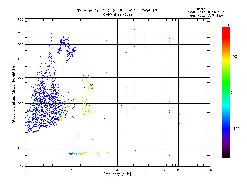
Task: Click the y-axis tick label '750'
Action: [20, 19]
